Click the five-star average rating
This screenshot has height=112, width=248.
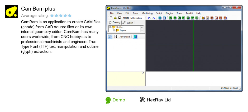tap(61, 16)
